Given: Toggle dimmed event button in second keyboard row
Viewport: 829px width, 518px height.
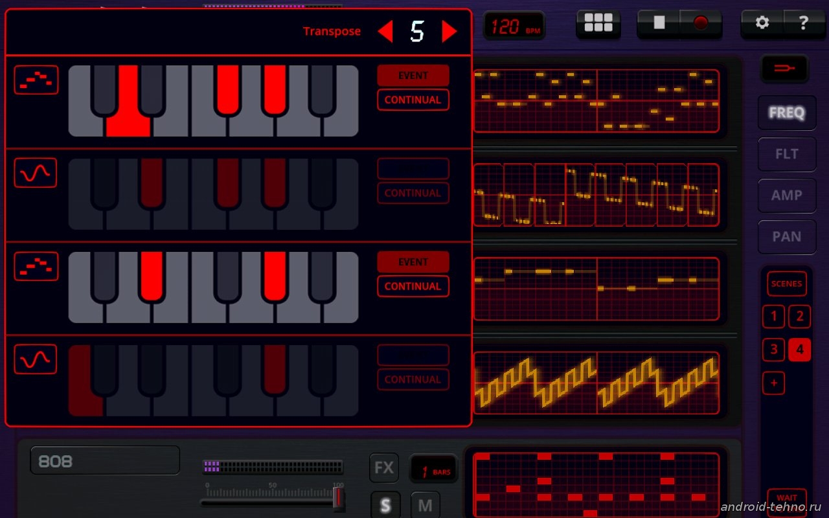Looking at the screenshot, I should (x=413, y=169).
